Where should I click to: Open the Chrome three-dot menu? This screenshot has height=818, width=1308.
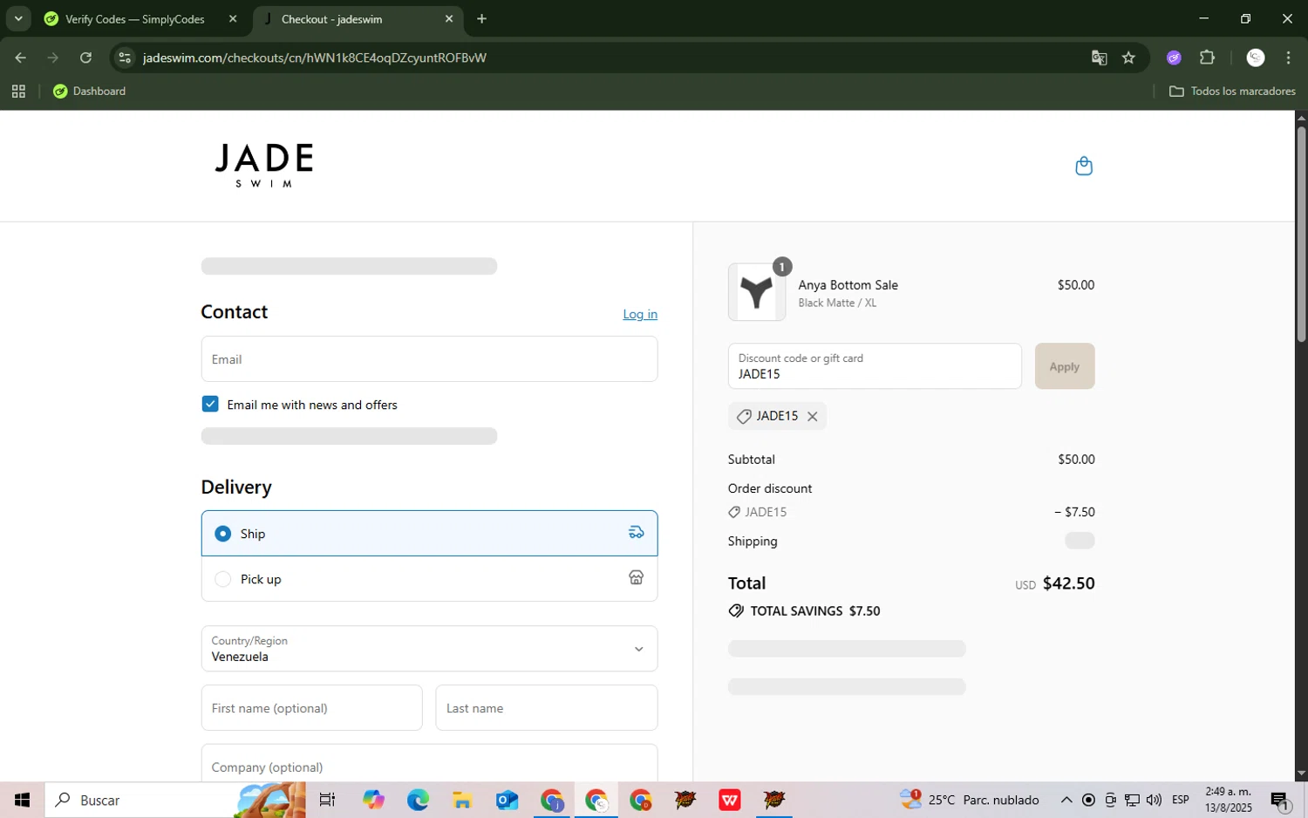[1288, 58]
